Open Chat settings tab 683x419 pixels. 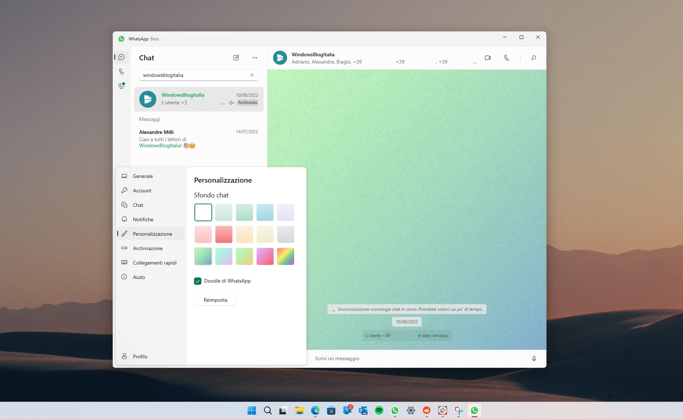coord(151,205)
